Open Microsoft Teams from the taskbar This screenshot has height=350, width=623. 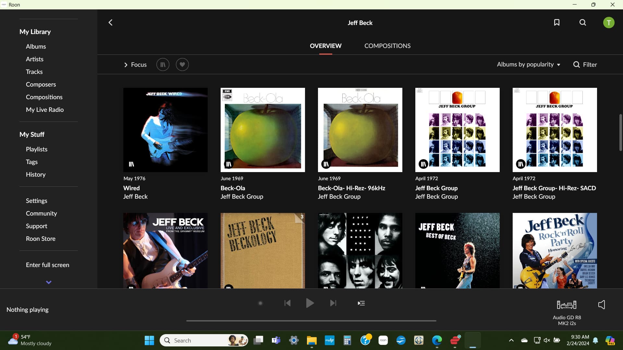click(276, 340)
